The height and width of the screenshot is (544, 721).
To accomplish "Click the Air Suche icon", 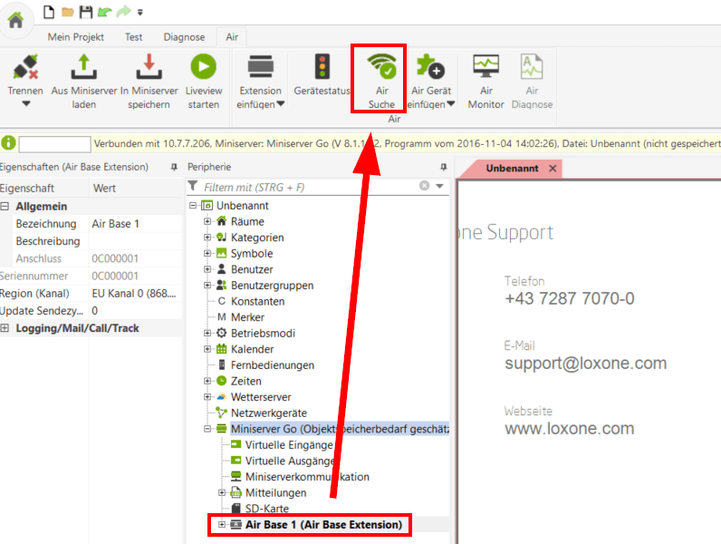I will pos(381,67).
